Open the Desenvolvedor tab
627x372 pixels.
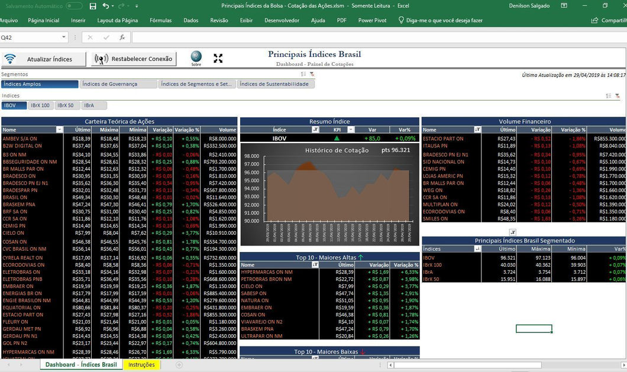pyautogui.click(x=282, y=20)
